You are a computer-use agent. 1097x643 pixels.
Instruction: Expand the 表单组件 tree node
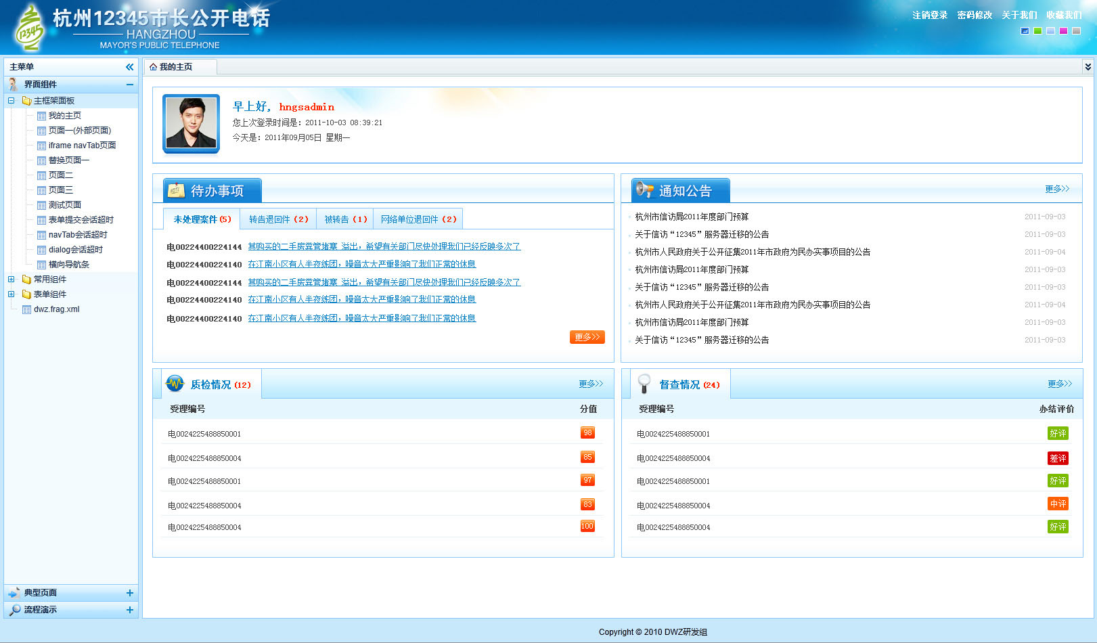click(11, 294)
